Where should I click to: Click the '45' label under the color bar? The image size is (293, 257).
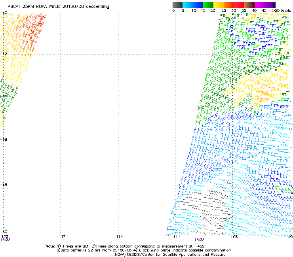264,11
